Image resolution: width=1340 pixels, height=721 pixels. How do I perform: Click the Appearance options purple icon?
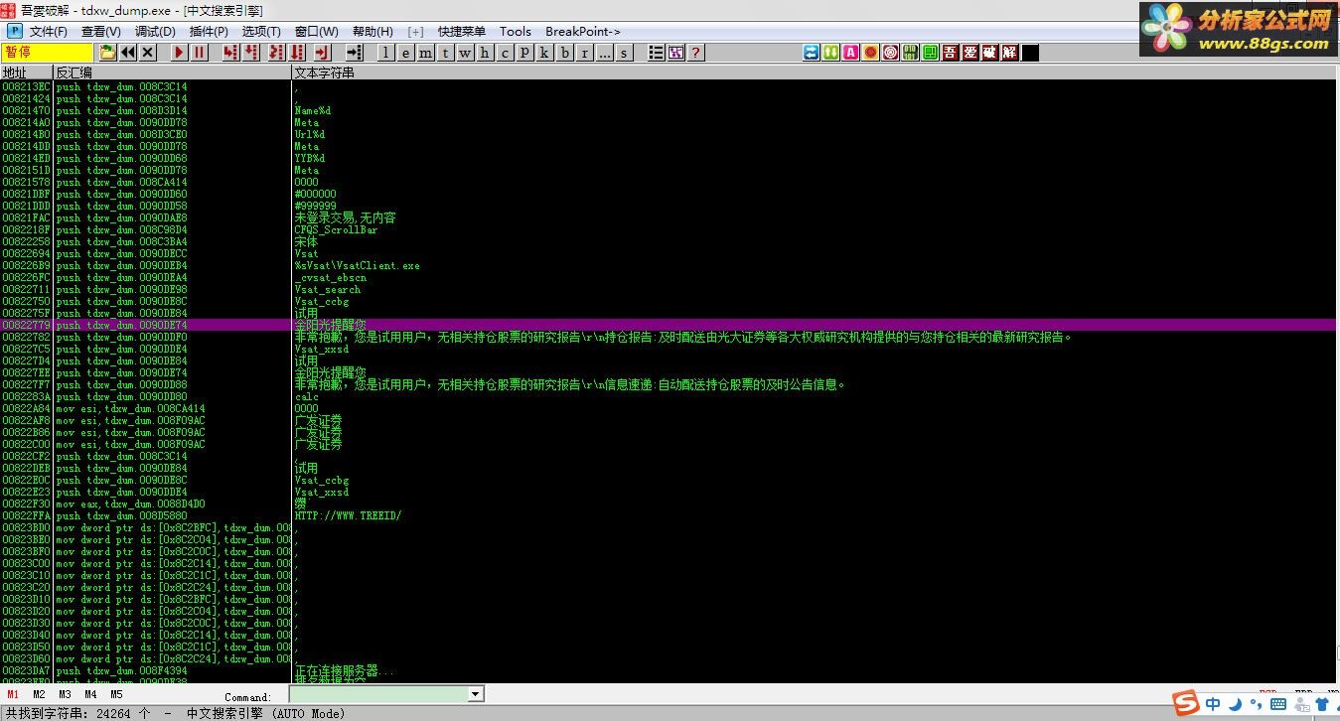coord(675,53)
